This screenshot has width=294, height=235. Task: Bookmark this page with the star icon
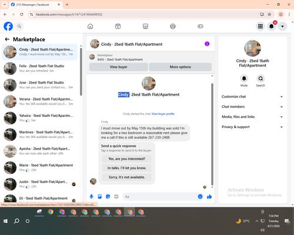tap(269, 14)
